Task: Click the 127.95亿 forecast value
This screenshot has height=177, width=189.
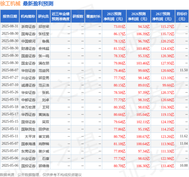Action: 167,63
